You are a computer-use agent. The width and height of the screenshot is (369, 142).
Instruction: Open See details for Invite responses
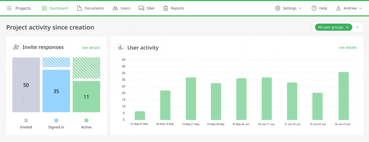point(91,48)
